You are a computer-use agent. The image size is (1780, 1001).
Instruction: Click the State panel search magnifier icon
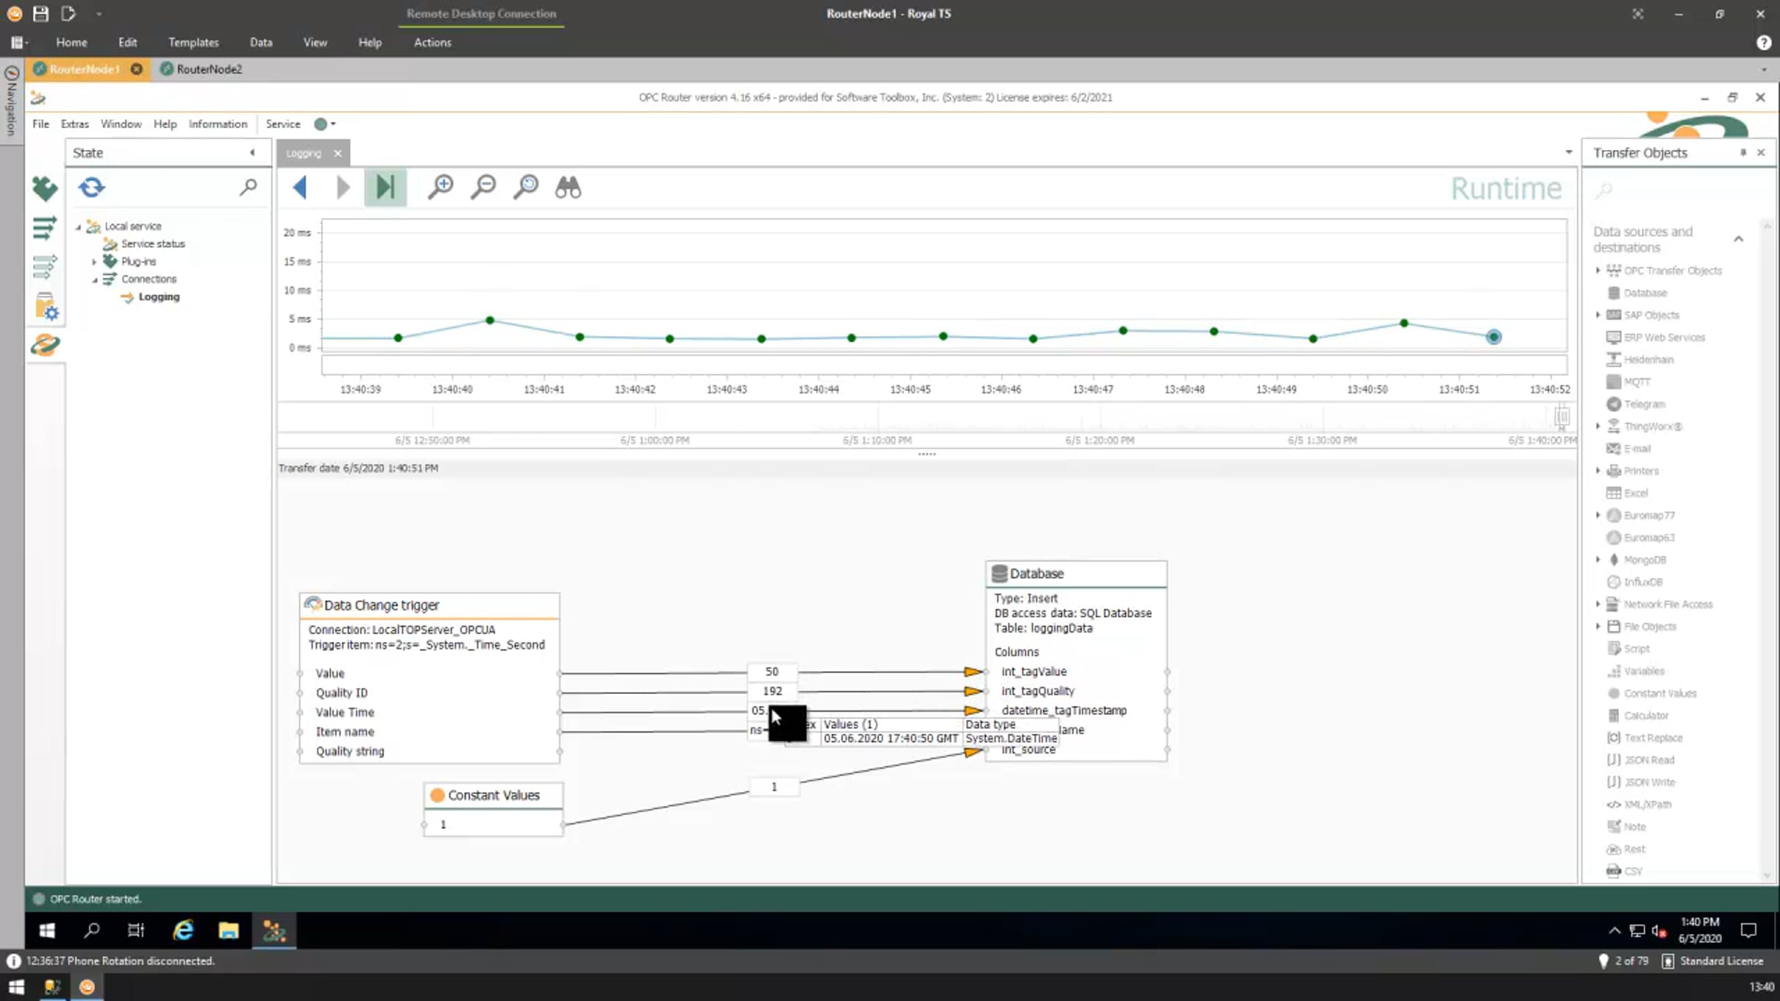[x=248, y=187]
